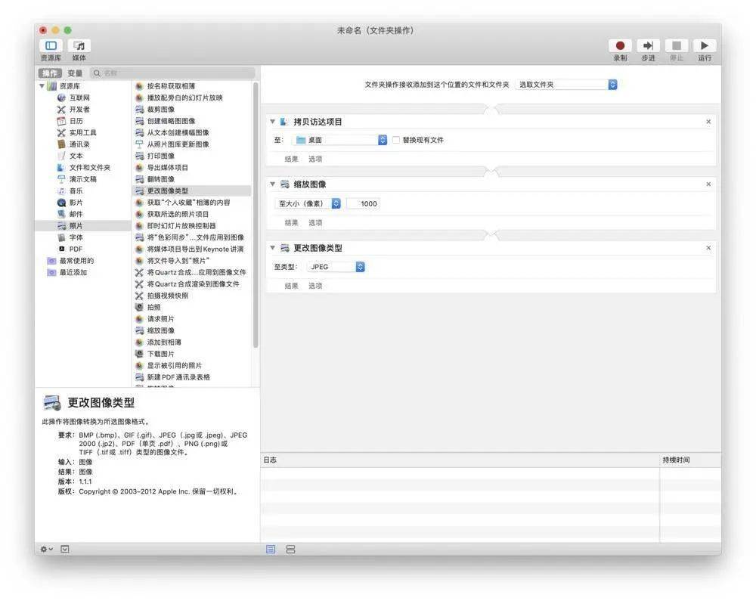Viewport: 756px width, 601px height.
Task: Select the 操作 tab
Action: 51,73
